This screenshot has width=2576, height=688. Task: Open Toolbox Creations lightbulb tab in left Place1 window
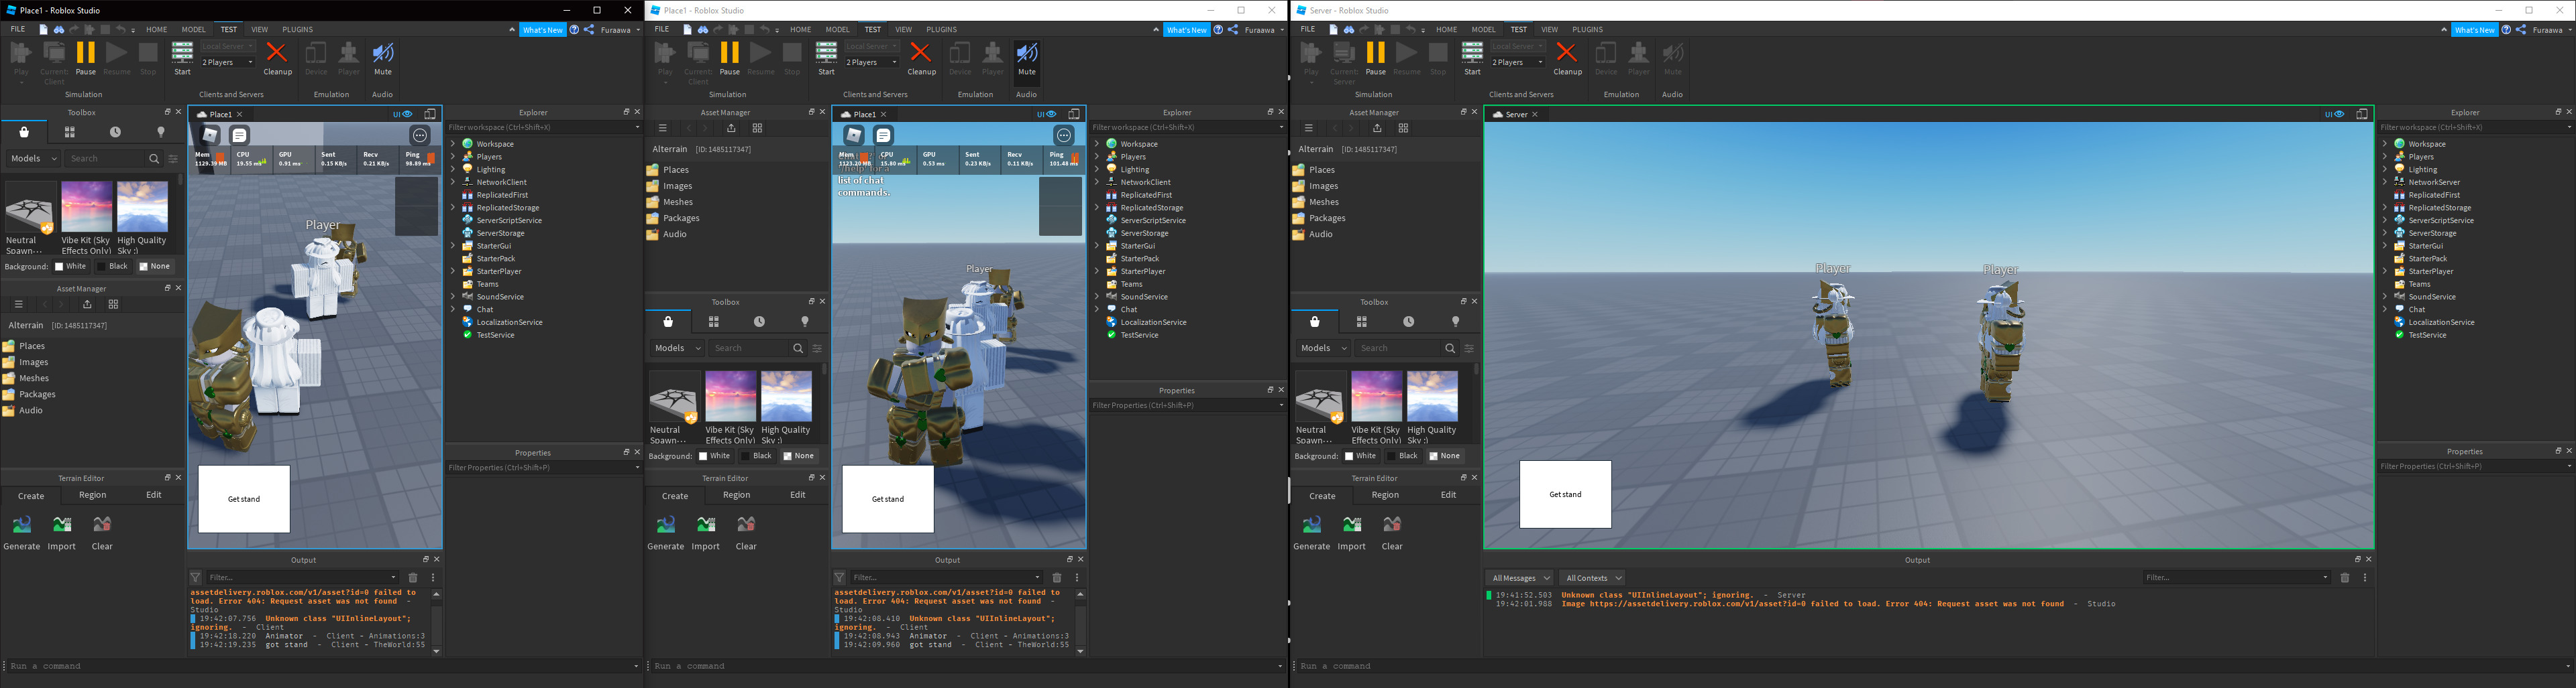tap(161, 132)
